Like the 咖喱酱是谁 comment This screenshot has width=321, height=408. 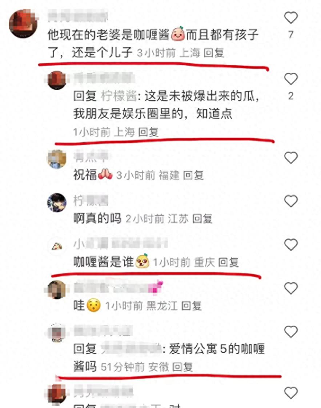(290, 245)
